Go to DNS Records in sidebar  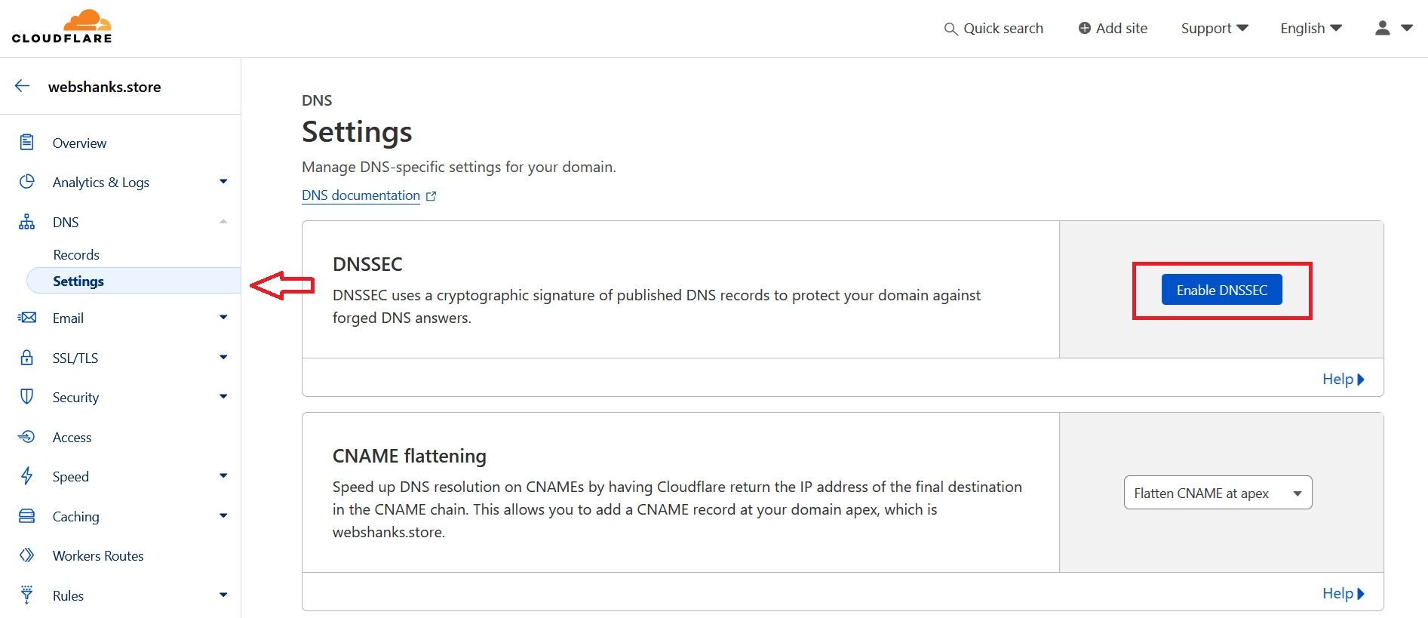(x=76, y=255)
